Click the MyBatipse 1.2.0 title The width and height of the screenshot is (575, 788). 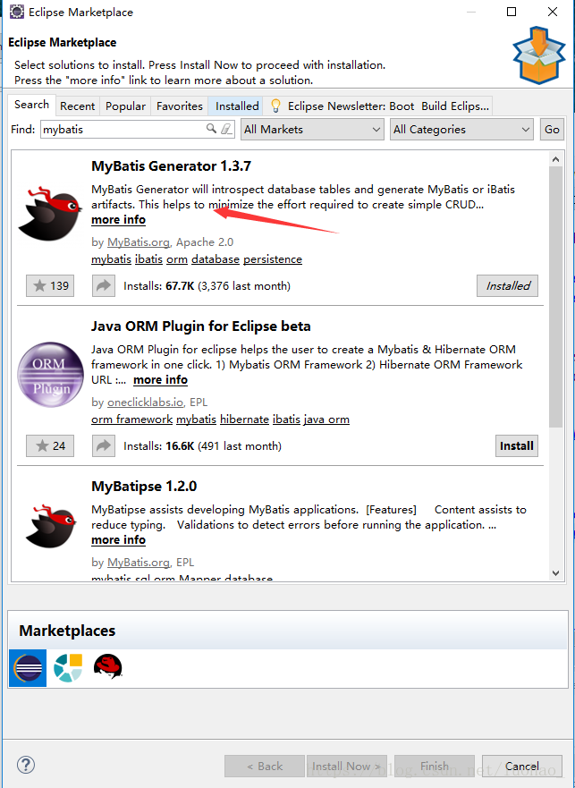coord(144,487)
